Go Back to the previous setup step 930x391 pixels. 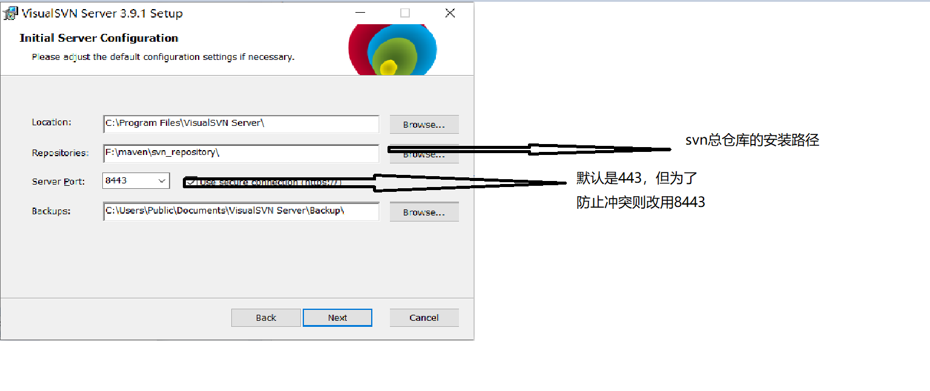pos(266,318)
